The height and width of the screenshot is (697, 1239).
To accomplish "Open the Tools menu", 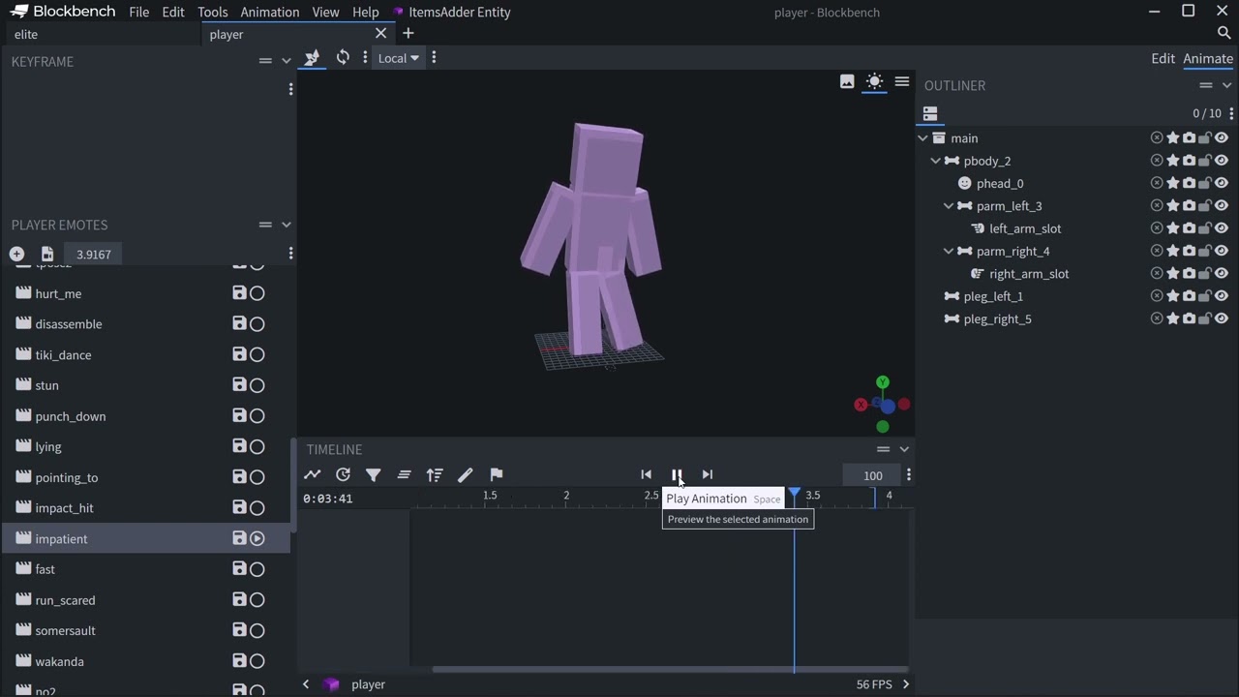I will (213, 12).
